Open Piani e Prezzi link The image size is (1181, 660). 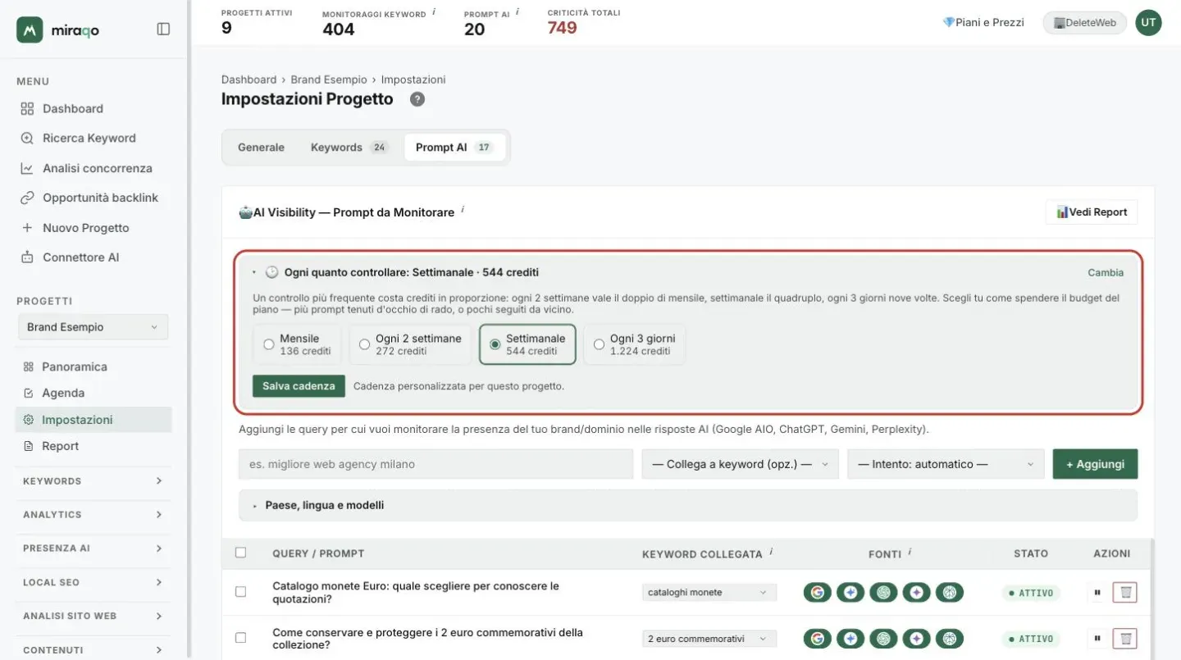(983, 23)
